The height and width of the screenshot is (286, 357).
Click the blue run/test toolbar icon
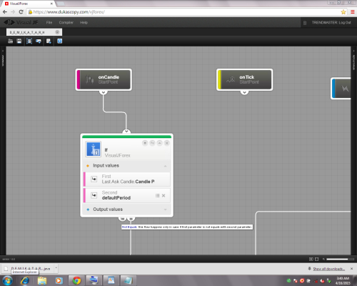click(60, 41)
